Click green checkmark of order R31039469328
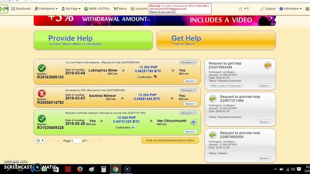 coord(42,118)
